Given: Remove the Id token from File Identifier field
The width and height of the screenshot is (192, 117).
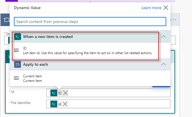Looking at the screenshot, I should pyautogui.click(x=65, y=104).
